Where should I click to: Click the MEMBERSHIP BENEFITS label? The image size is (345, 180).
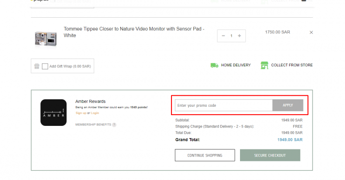[93, 125]
